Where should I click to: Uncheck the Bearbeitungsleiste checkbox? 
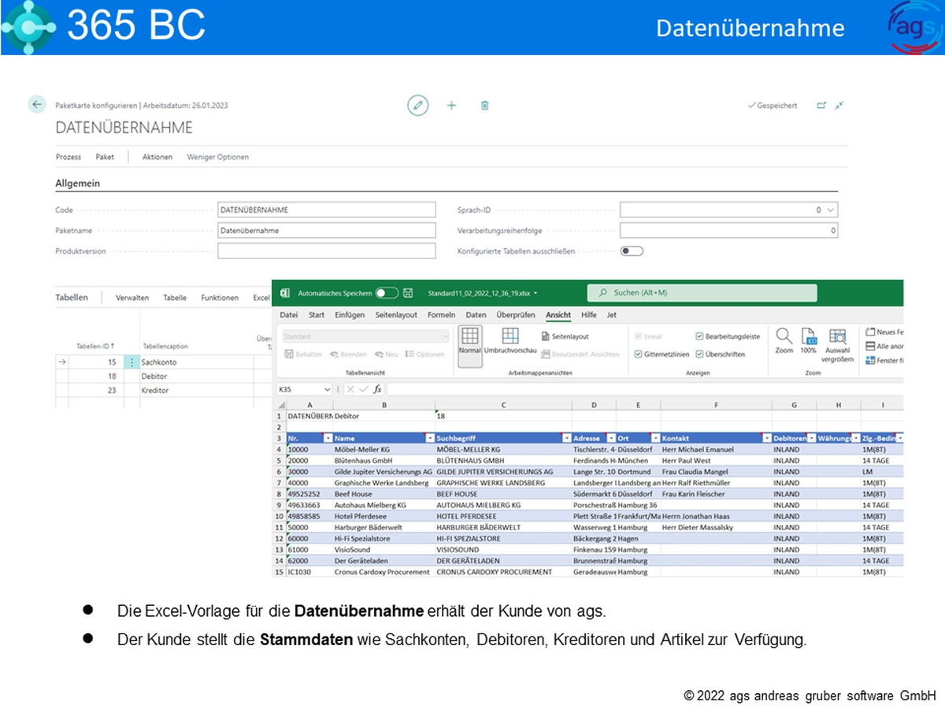pos(700,336)
